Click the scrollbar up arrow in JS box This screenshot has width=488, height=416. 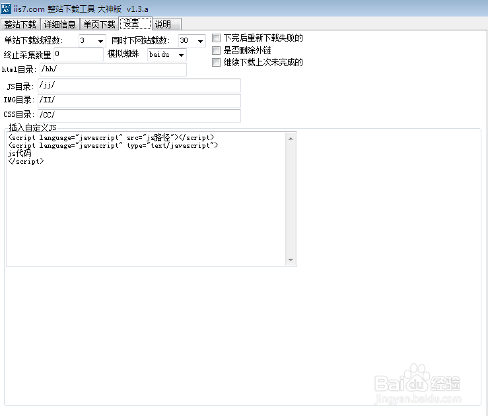pos(291,139)
